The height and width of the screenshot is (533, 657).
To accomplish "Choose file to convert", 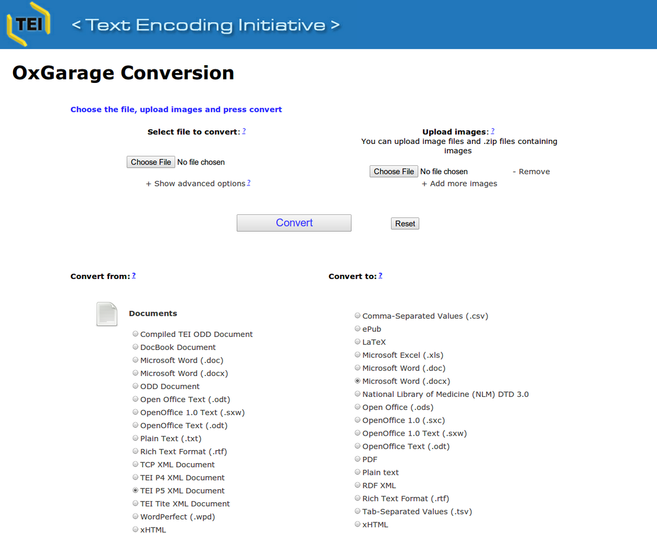I will point(151,162).
